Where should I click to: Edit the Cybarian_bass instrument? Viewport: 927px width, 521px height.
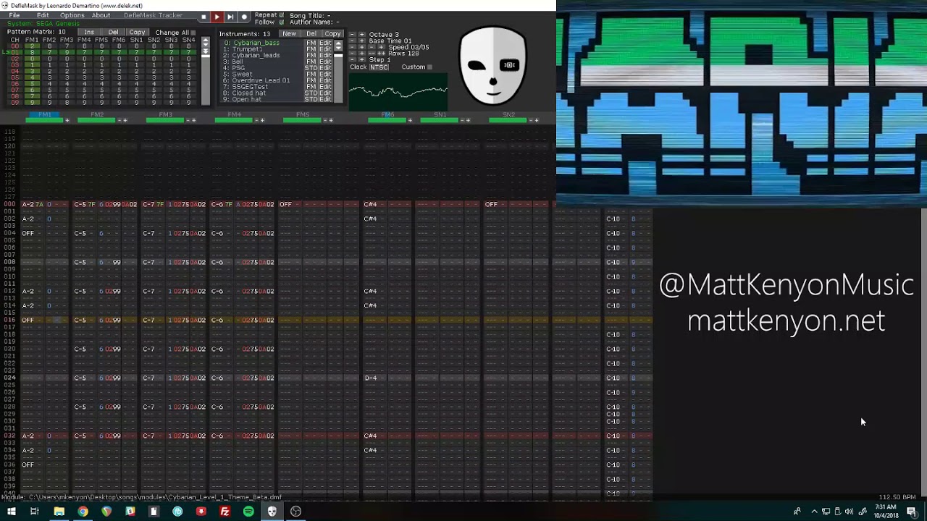point(325,43)
